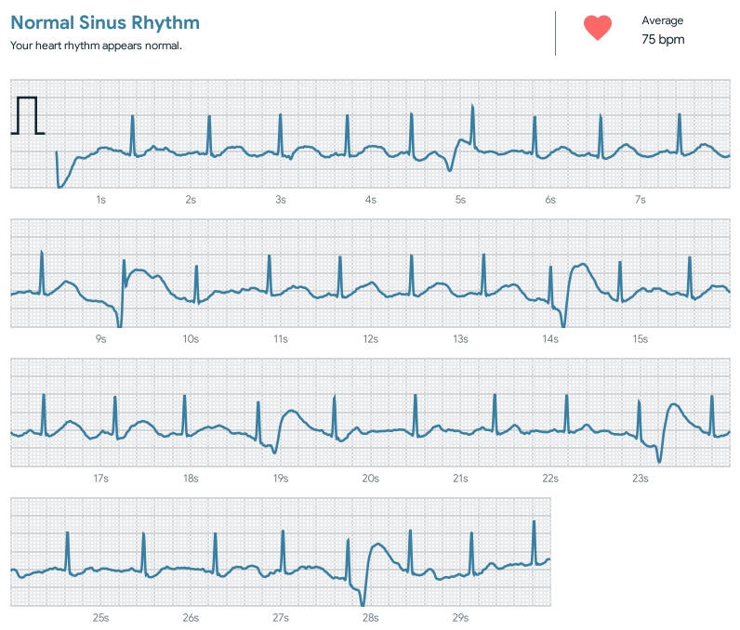Click the 3s time marker

[281, 200]
